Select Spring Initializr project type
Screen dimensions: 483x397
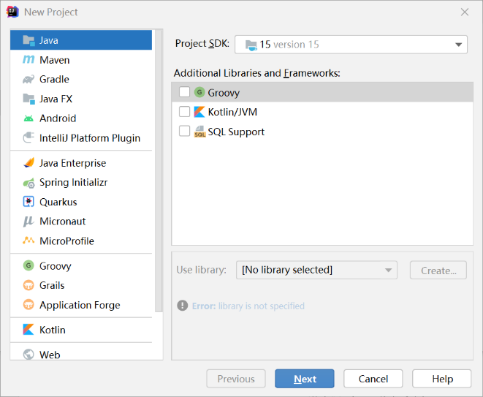[x=81, y=183]
